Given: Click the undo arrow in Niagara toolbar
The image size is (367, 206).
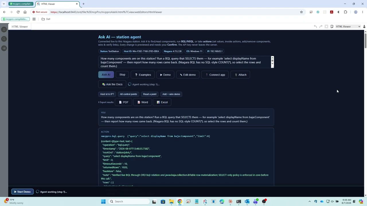Looking at the screenshot, I should click(315, 27).
